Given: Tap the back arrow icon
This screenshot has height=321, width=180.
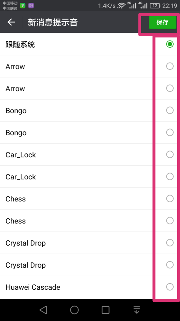Looking at the screenshot, I should pos(11,22).
